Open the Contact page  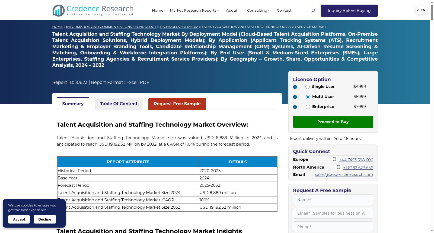coord(284,11)
